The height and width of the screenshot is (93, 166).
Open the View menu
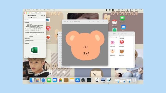(x=41, y=10)
